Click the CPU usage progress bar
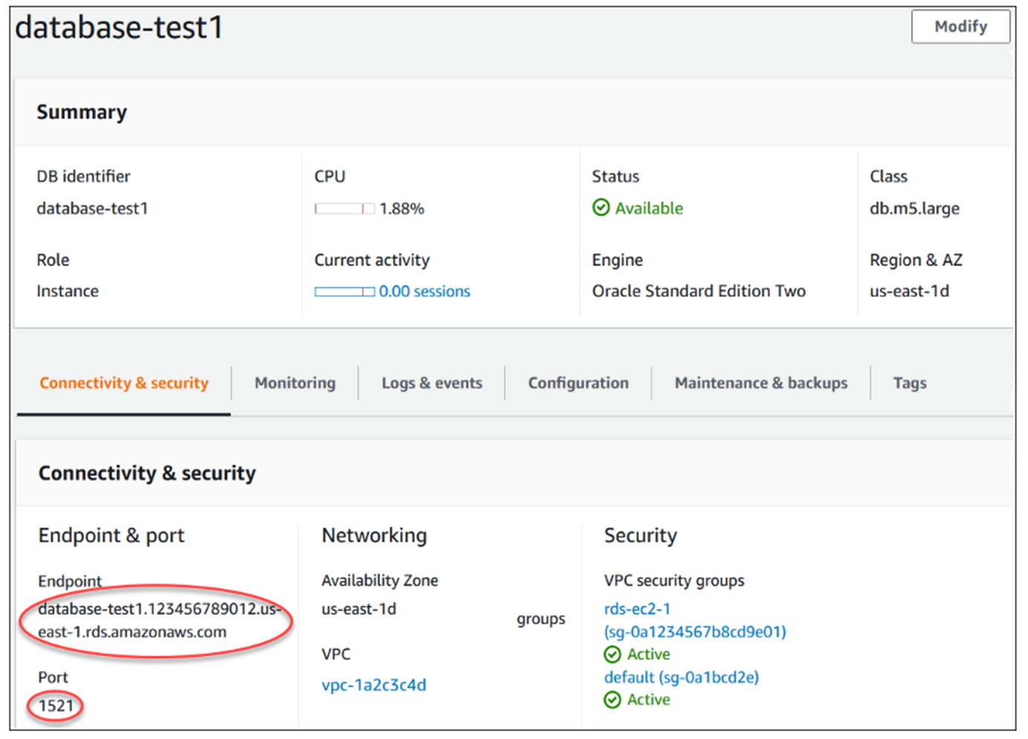Screen dimensions: 1028x739 click(344, 208)
